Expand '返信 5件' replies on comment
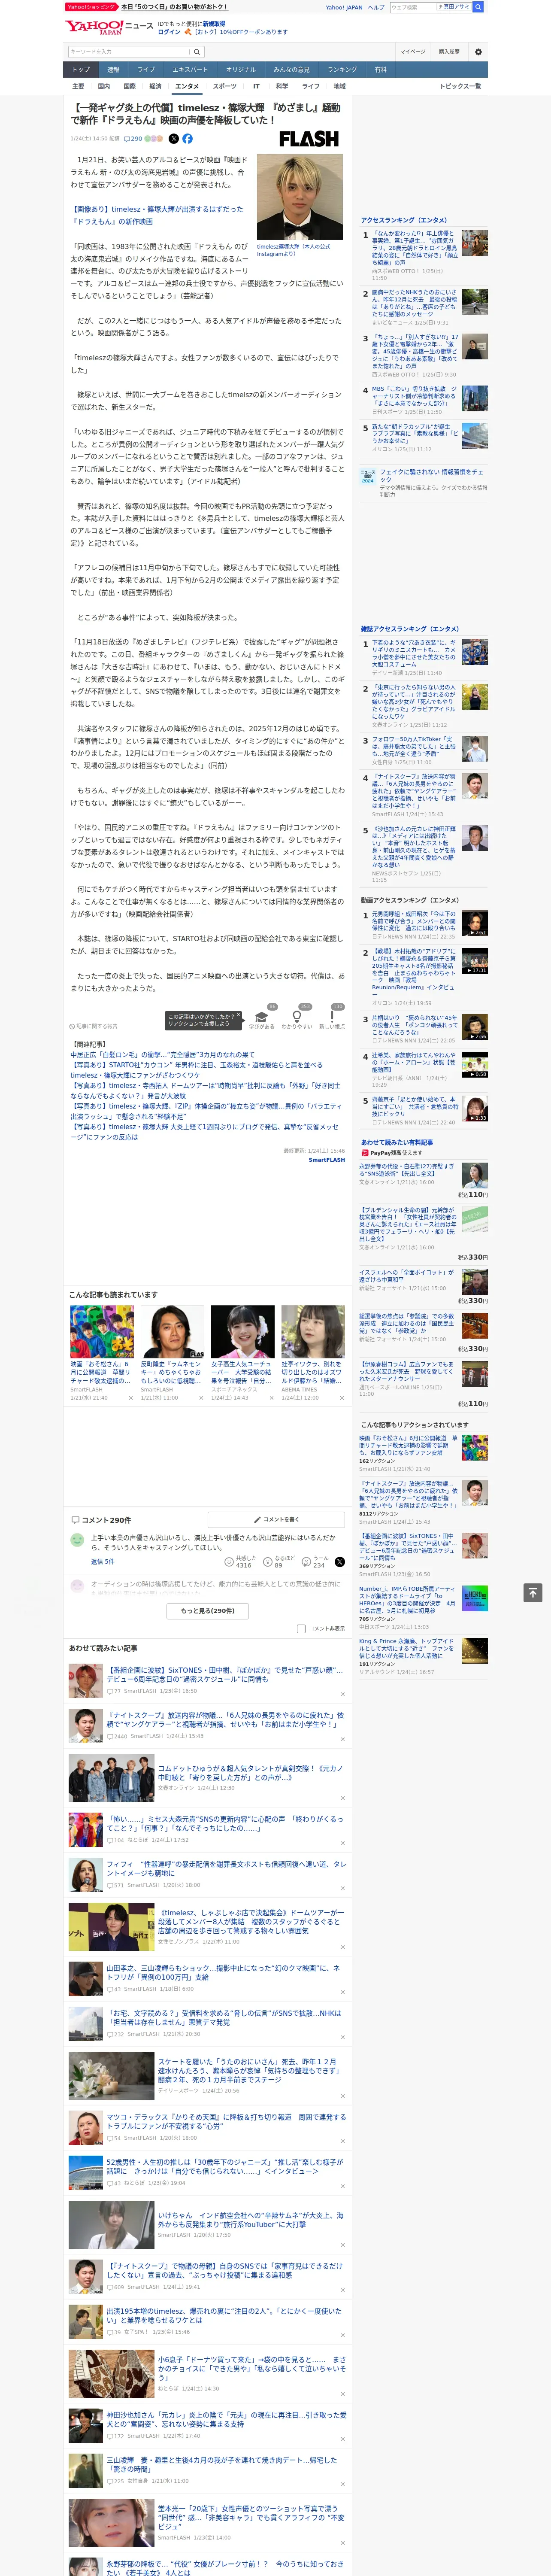This screenshot has width=551, height=2576. tap(103, 1561)
